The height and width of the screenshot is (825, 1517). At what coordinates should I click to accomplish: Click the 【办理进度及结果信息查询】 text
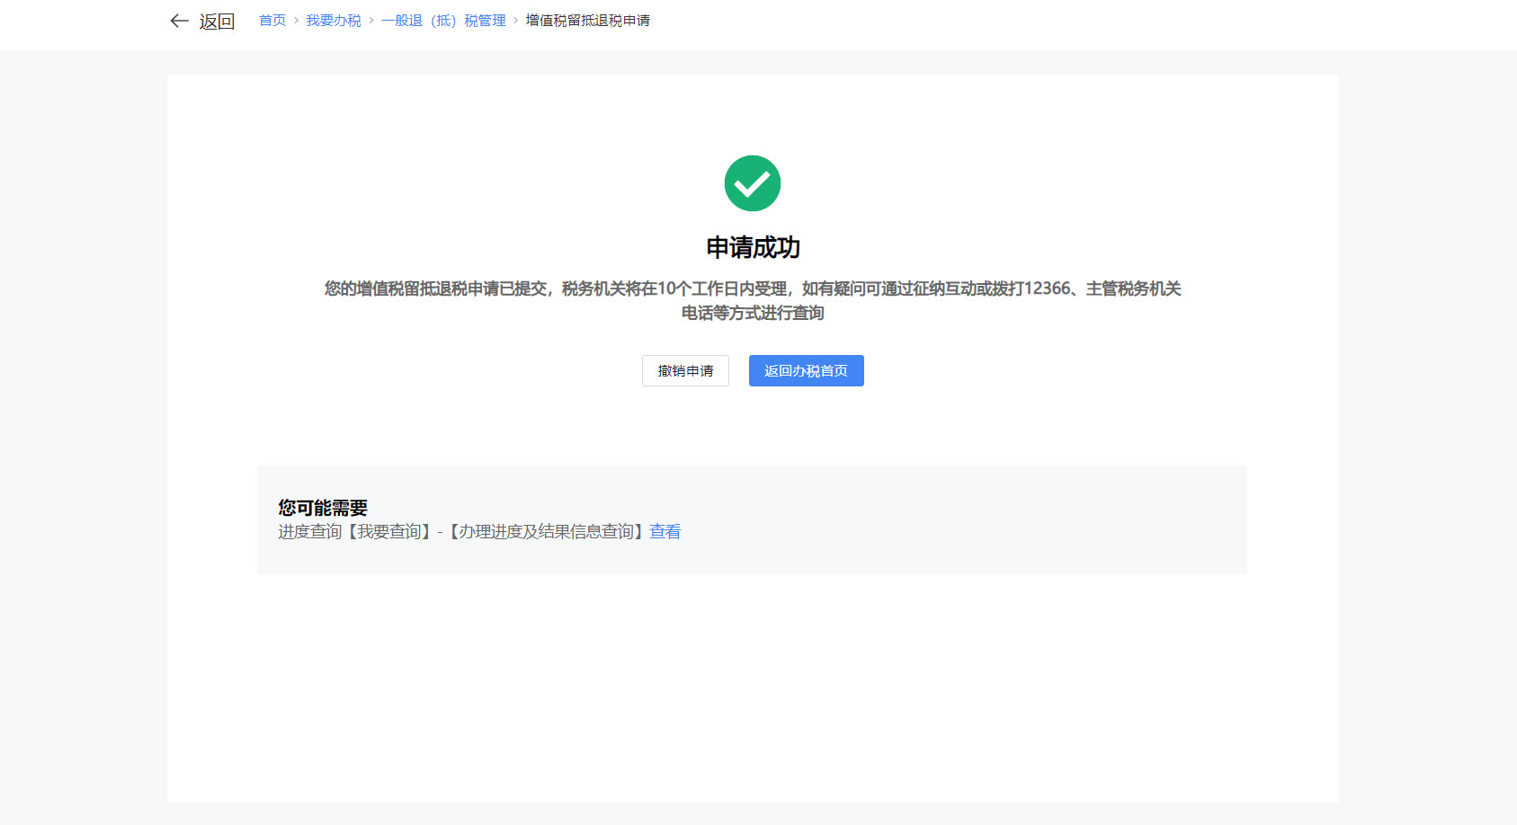pos(546,532)
